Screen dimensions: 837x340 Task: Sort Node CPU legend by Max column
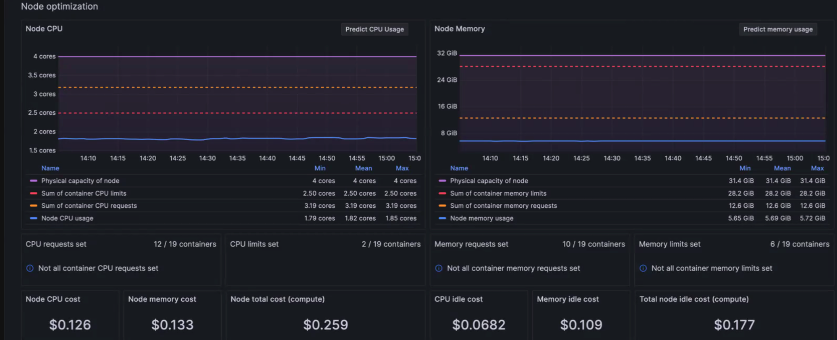pyautogui.click(x=402, y=168)
